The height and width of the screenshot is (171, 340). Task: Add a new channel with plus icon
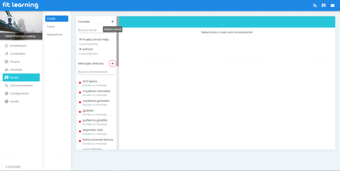(x=113, y=21)
